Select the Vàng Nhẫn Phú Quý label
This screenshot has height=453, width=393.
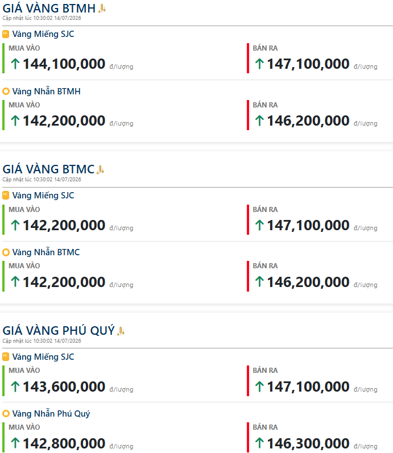click(51, 414)
